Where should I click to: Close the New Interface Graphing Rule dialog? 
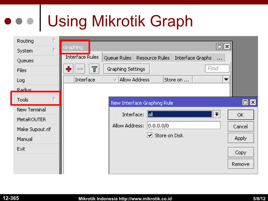[x=253, y=102]
